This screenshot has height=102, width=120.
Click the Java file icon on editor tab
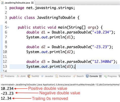pos(3,3)
